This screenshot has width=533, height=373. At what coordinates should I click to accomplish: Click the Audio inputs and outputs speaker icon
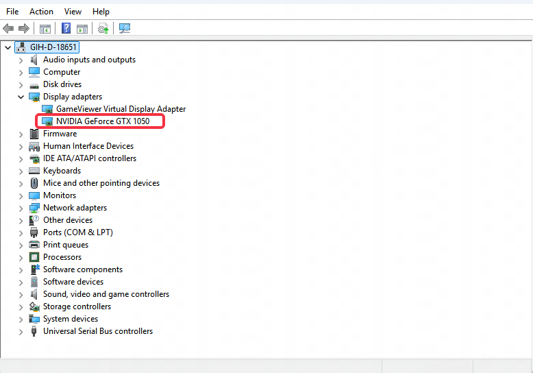click(34, 60)
